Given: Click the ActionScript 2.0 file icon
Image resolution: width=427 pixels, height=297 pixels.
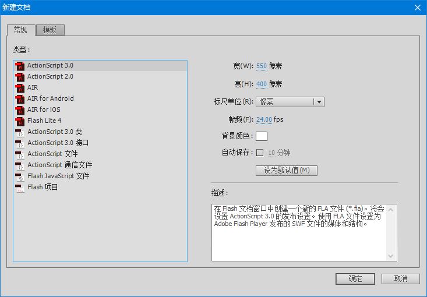Looking at the screenshot, I should pyautogui.click(x=20, y=77).
